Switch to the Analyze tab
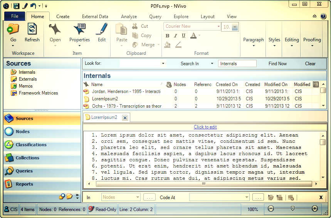This screenshot has height=218, width=331. (x=129, y=17)
